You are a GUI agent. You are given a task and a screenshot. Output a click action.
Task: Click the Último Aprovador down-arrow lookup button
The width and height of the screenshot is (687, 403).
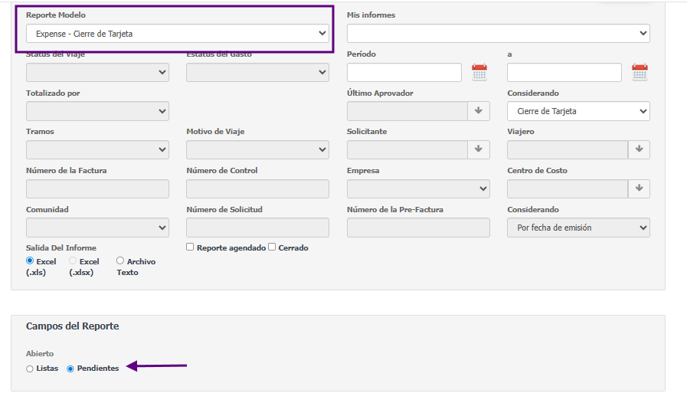[479, 111]
